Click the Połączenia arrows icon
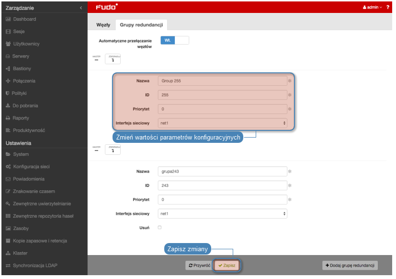 [8, 81]
